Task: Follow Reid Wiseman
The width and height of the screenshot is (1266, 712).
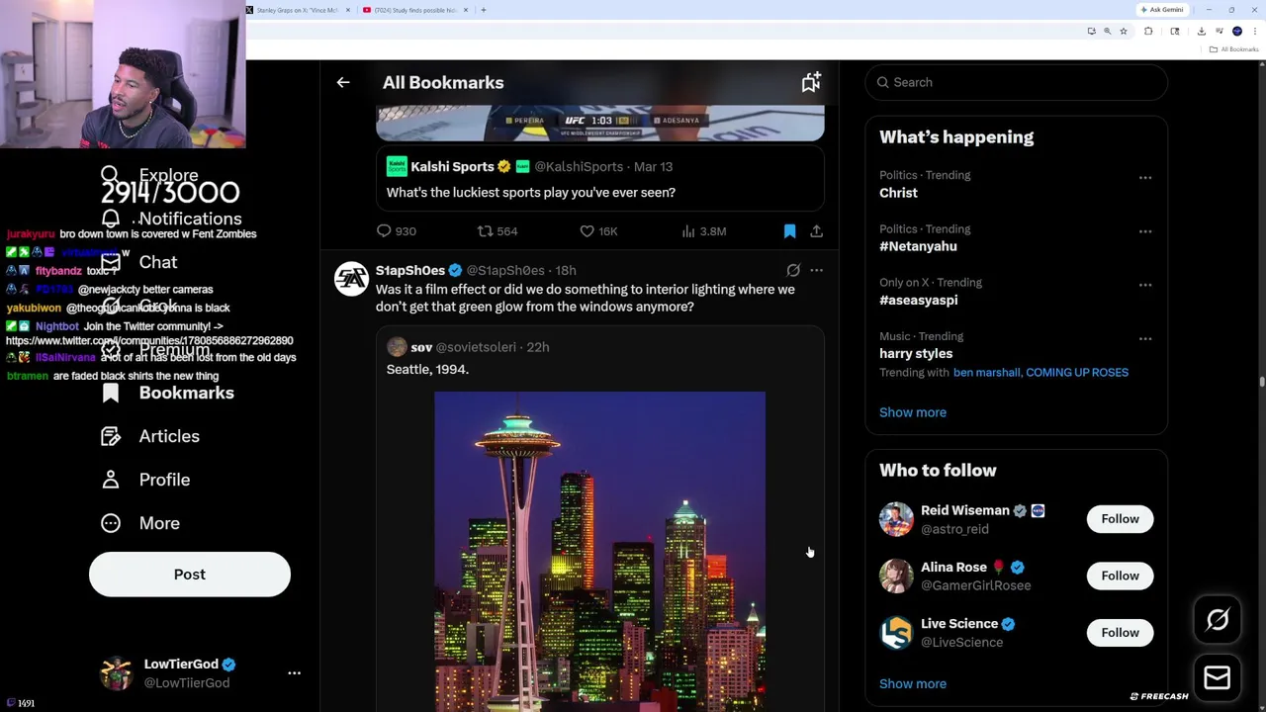Action: click(x=1120, y=519)
